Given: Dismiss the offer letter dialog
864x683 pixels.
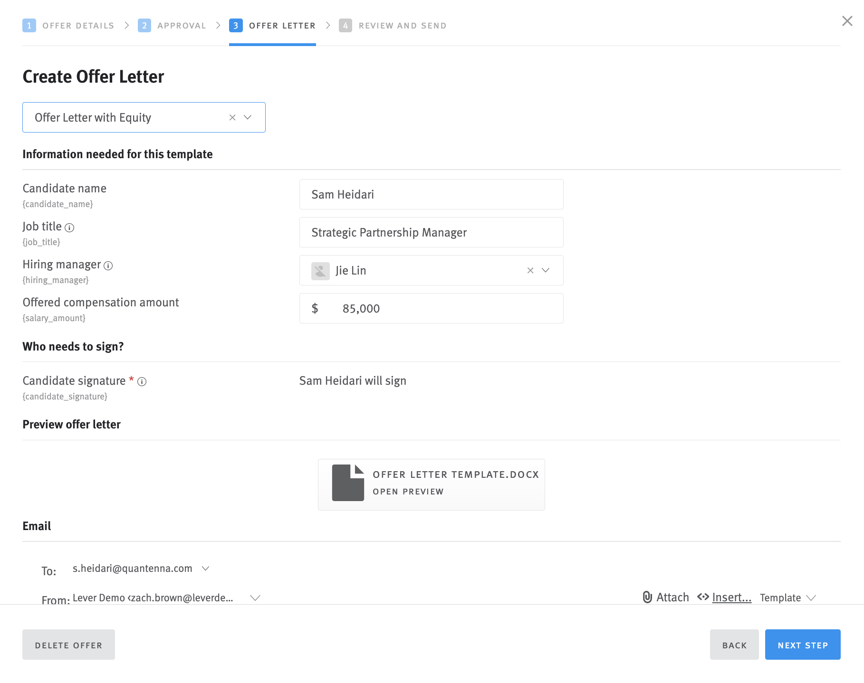Looking at the screenshot, I should (848, 21).
